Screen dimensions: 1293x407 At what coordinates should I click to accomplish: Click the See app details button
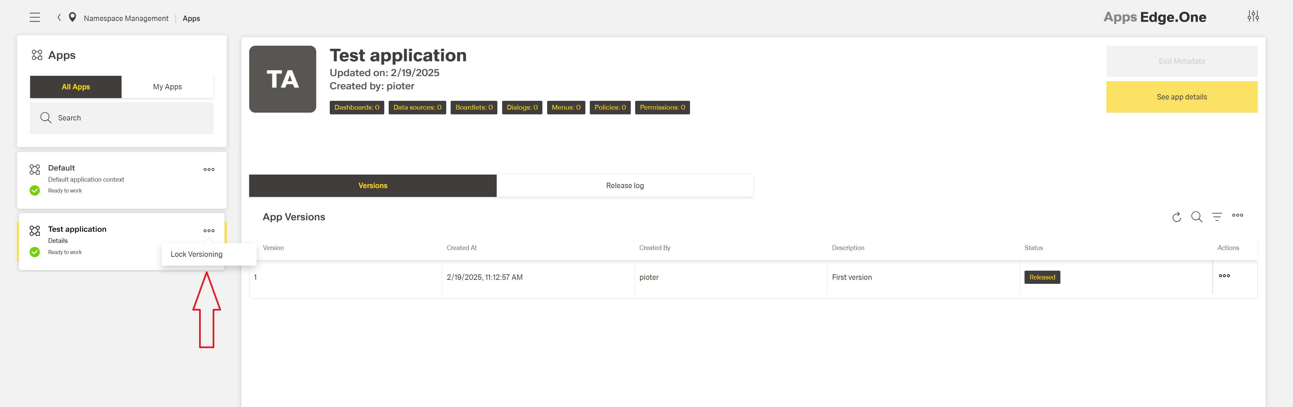(1182, 96)
